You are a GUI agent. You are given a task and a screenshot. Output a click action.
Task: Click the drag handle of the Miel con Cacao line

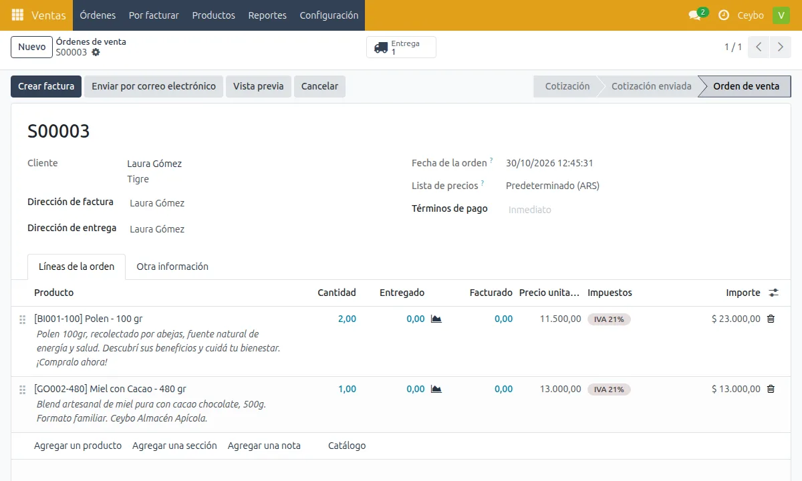[x=22, y=389]
